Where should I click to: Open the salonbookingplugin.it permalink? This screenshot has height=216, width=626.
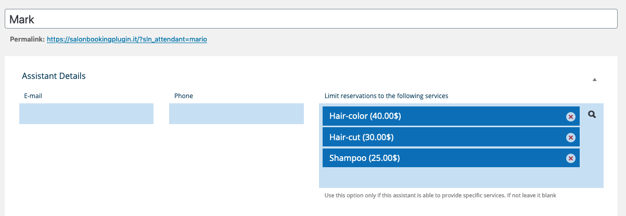coord(127,39)
